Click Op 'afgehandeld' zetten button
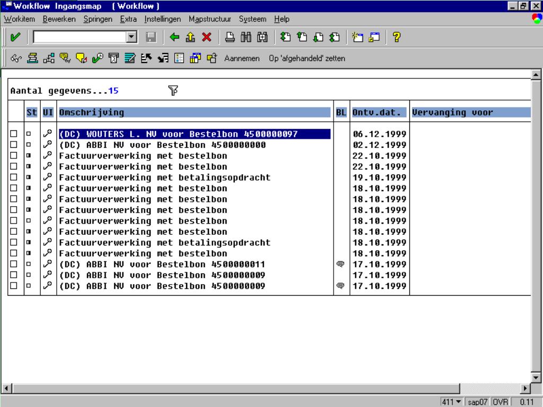Screen dimensions: 543x407 coord(307,58)
